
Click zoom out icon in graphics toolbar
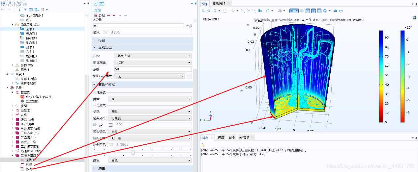tap(209, 11)
